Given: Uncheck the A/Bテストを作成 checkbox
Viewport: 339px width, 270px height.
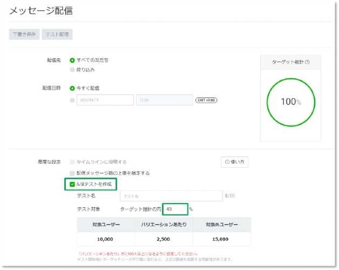Looking at the screenshot, I should pos(72,185).
